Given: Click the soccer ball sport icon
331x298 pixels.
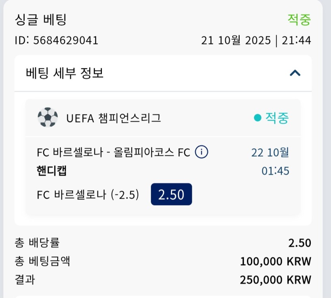Looking at the screenshot, I should coord(48,118).
